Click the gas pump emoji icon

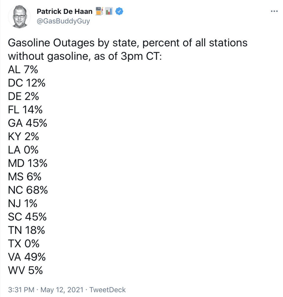(x=99, y=11)
